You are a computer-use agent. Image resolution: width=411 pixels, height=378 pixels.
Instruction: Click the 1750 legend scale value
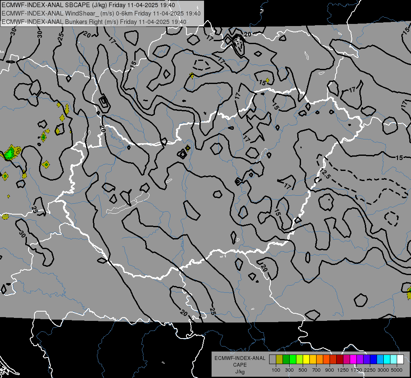356,370
